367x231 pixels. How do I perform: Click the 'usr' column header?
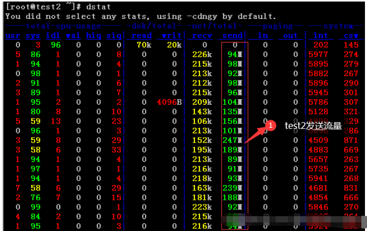tap(13, 36)
